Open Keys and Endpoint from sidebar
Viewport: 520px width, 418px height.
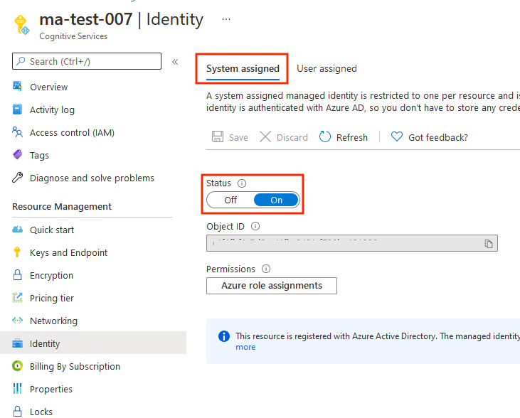coord(68,252)
